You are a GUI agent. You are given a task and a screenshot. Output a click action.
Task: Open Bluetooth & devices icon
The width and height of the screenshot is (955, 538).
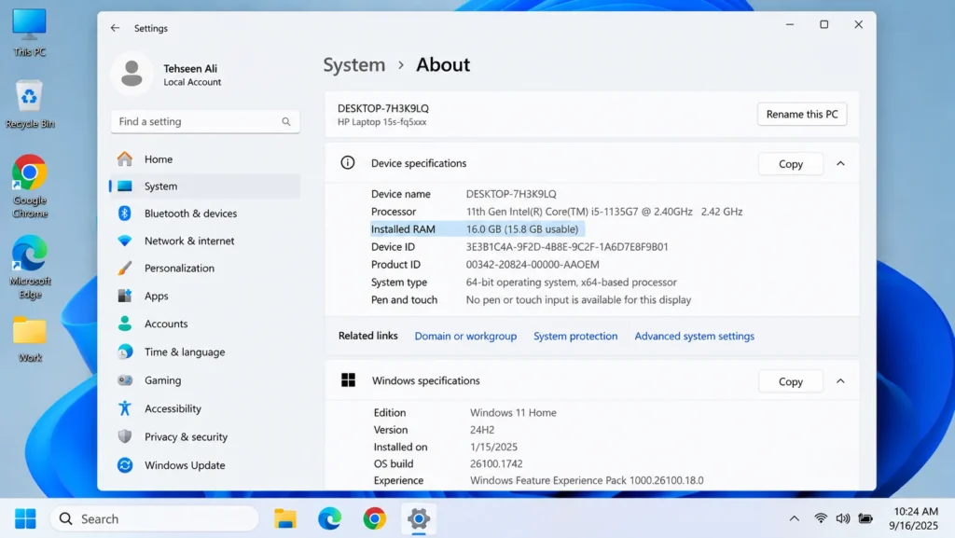125,213
